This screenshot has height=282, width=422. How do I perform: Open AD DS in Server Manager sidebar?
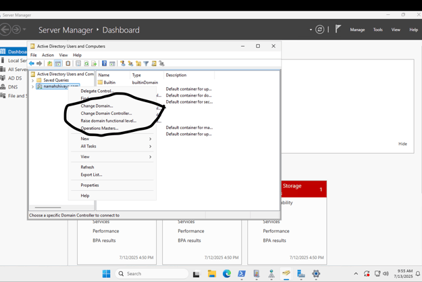14,78
